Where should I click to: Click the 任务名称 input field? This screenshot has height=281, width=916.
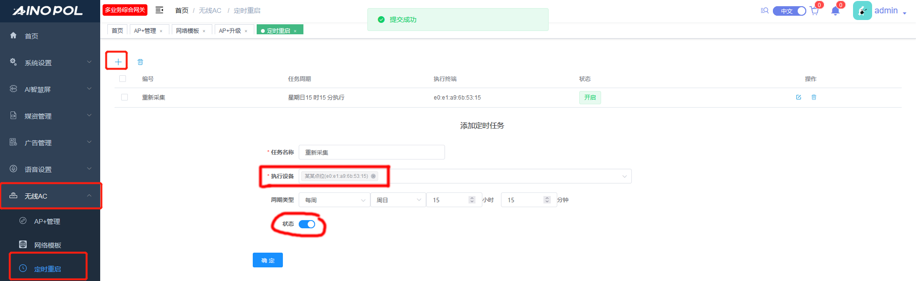coord(372,152)
